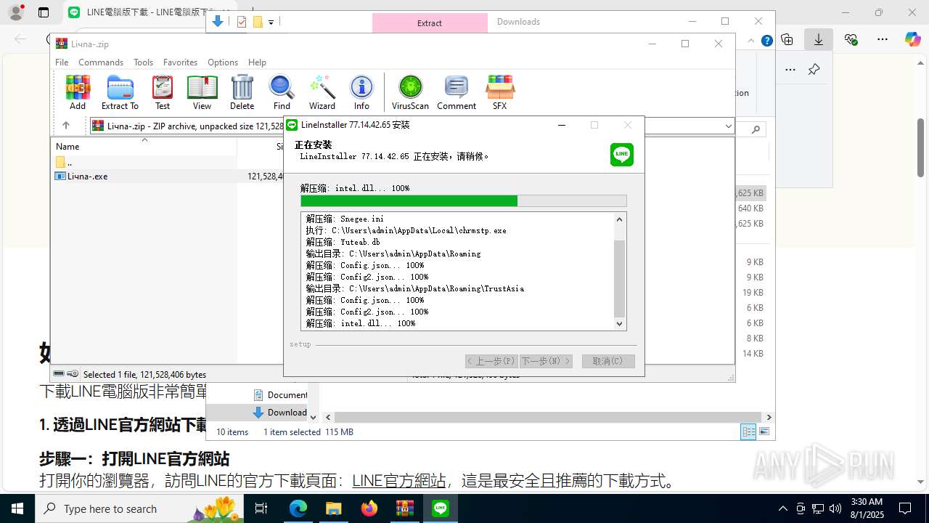The height and width of the screenshot is (523, 929).
Task: Open LINE installer taskbar icon
Action: 441,508
